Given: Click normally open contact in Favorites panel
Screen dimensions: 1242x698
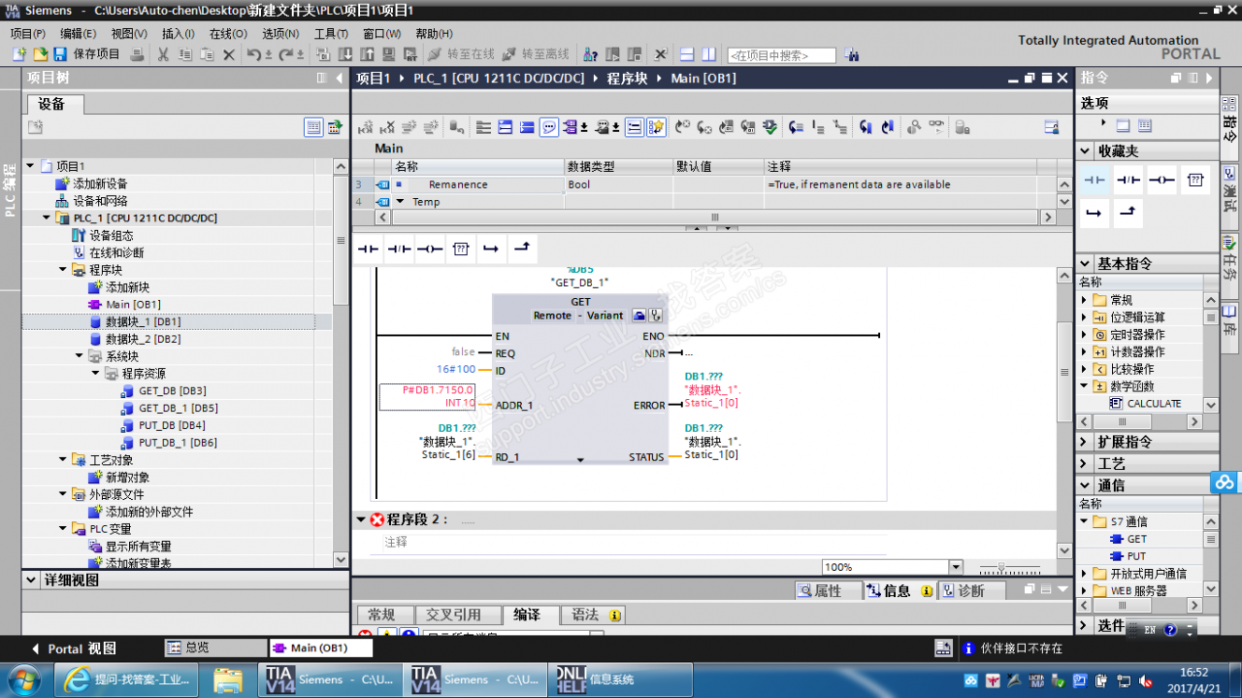Looking at the screenshot, I should click(x=1095, y=180).
